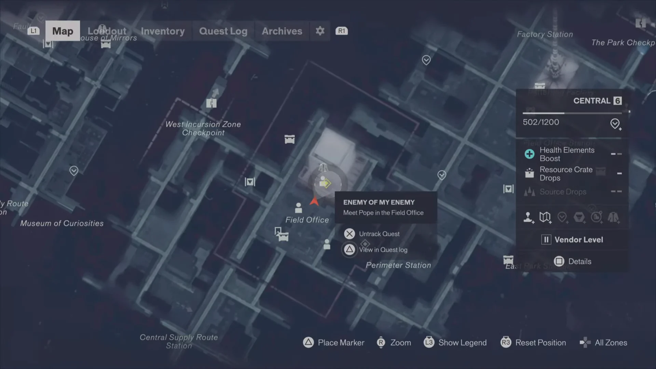The height and width of the screenshot is (369, 656).
Task: Select the West Incursion Zone Checkpoint icon
Action: [x=211, y=103]
